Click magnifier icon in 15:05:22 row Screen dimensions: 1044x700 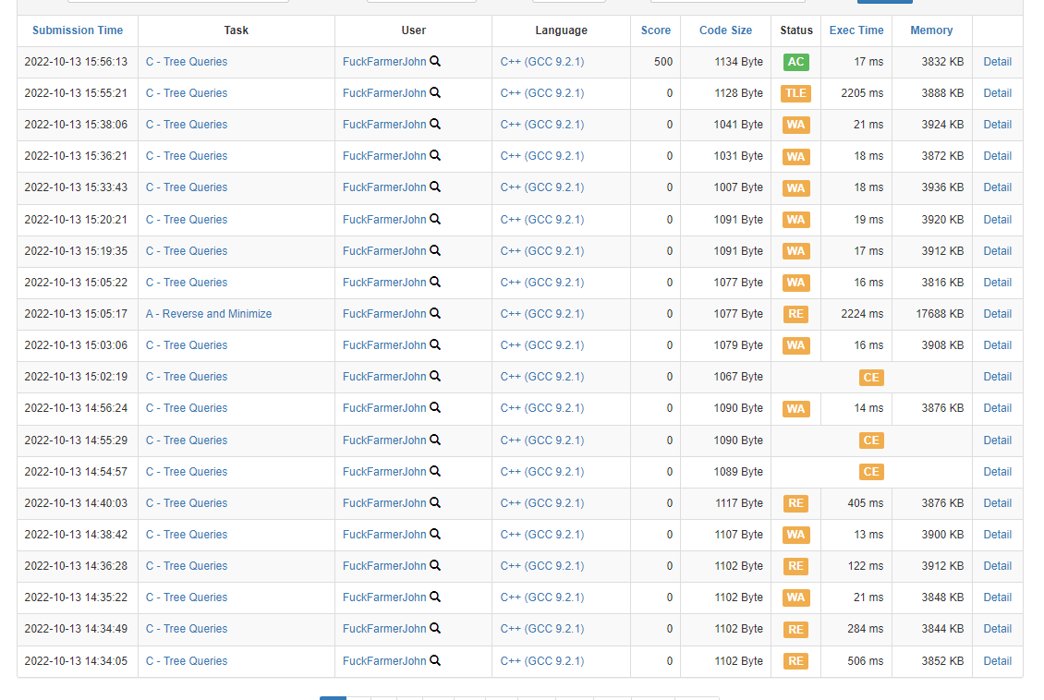435,282
